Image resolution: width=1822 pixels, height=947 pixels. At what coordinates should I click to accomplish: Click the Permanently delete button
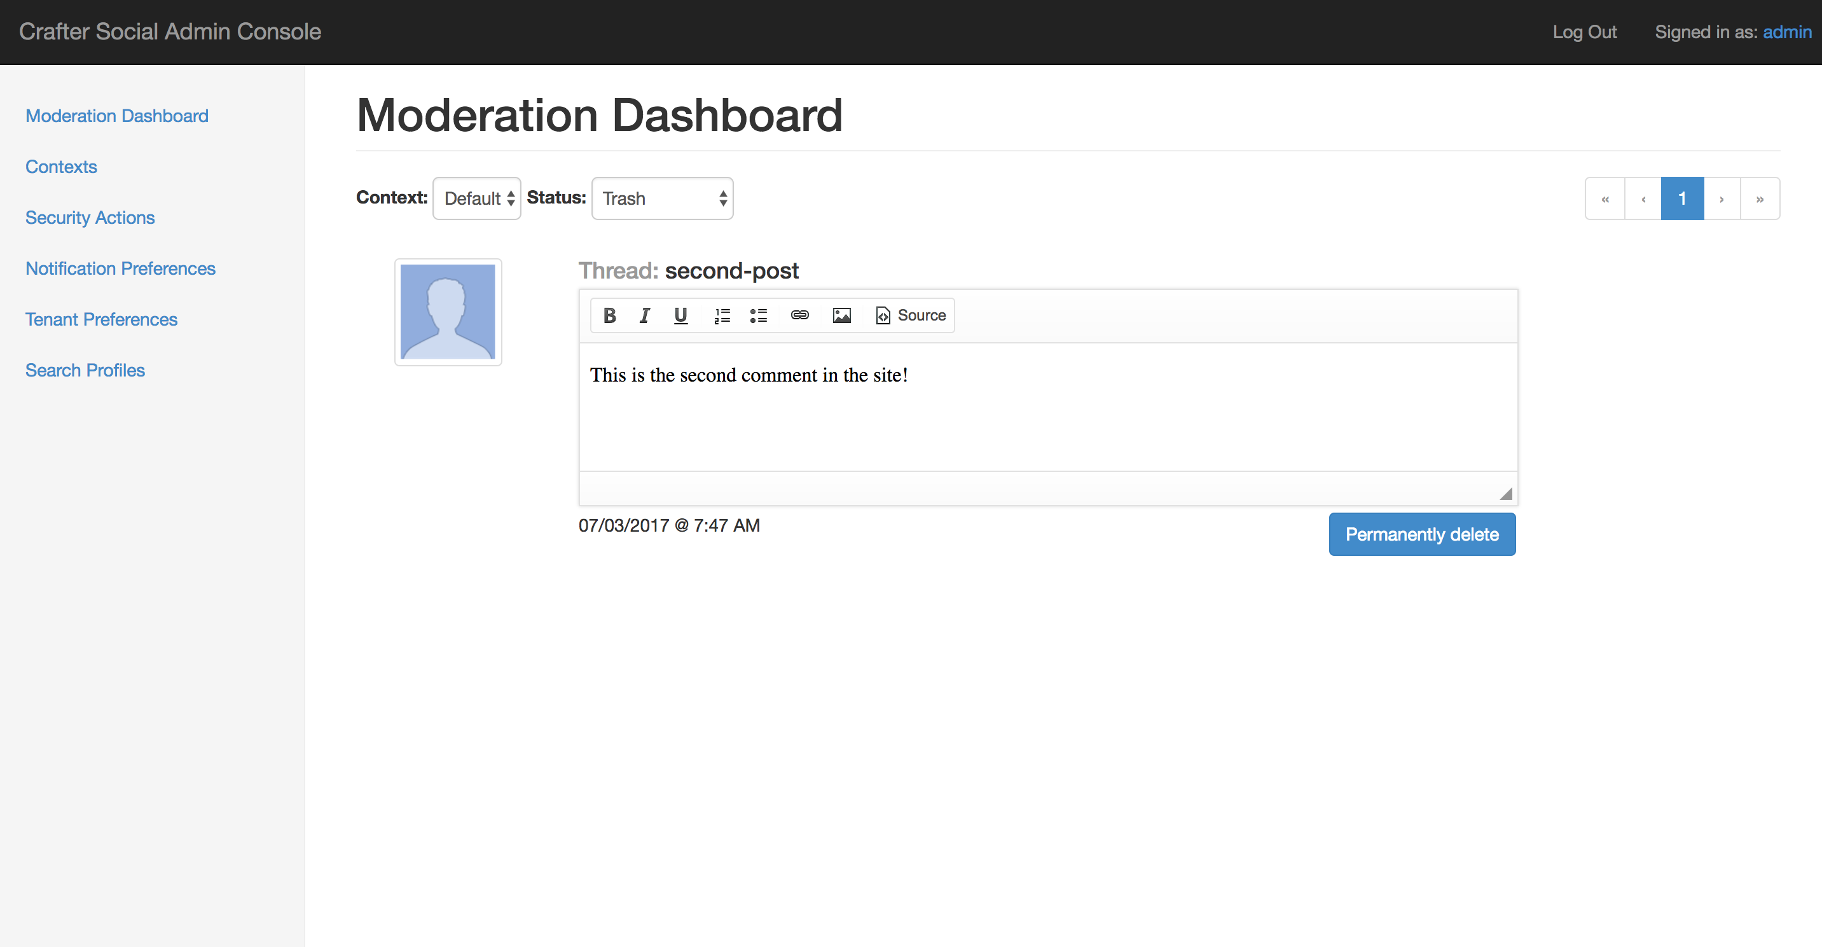point(1422,535)
